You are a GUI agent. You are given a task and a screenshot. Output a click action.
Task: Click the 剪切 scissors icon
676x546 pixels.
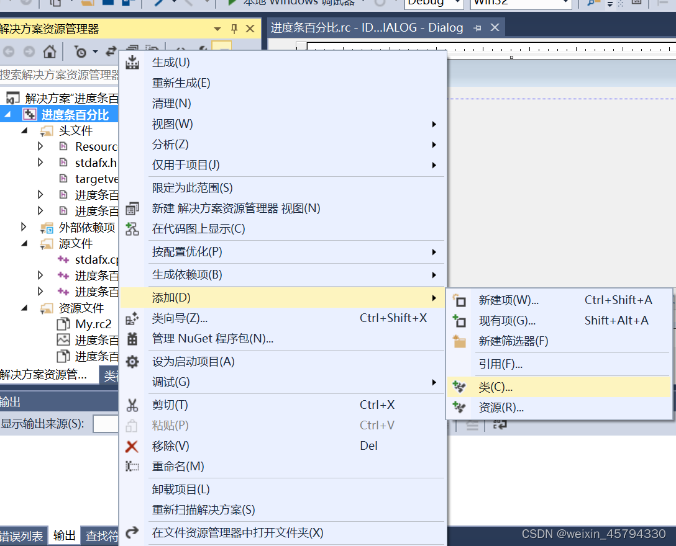tap(132, 404)
